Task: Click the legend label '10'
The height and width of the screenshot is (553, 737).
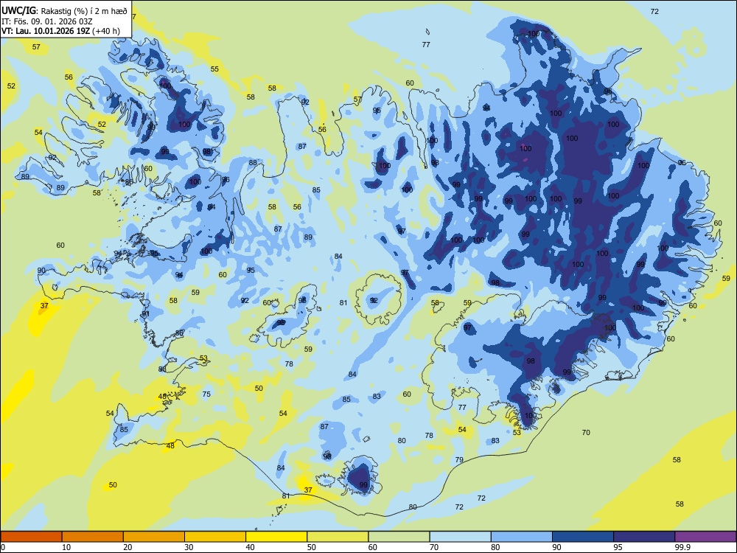Action: click(66, 547)
